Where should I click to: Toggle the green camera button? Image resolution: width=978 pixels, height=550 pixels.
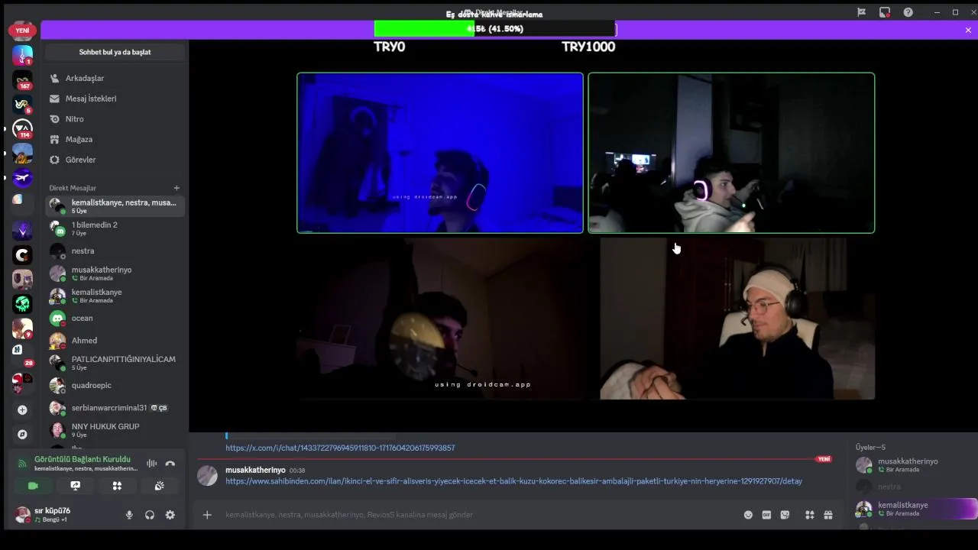[x=33, y=486]
